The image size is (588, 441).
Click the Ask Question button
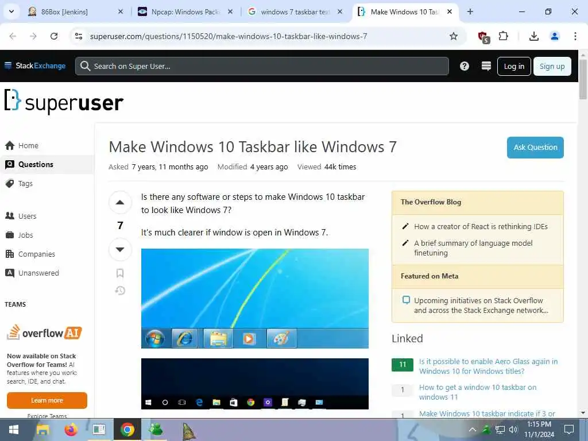tap(535, 148)
